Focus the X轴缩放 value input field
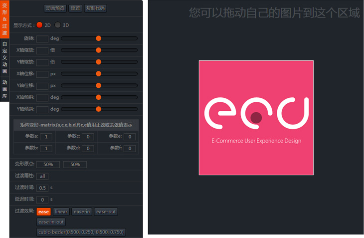This screenshot has width=364, height=238. 42,50
